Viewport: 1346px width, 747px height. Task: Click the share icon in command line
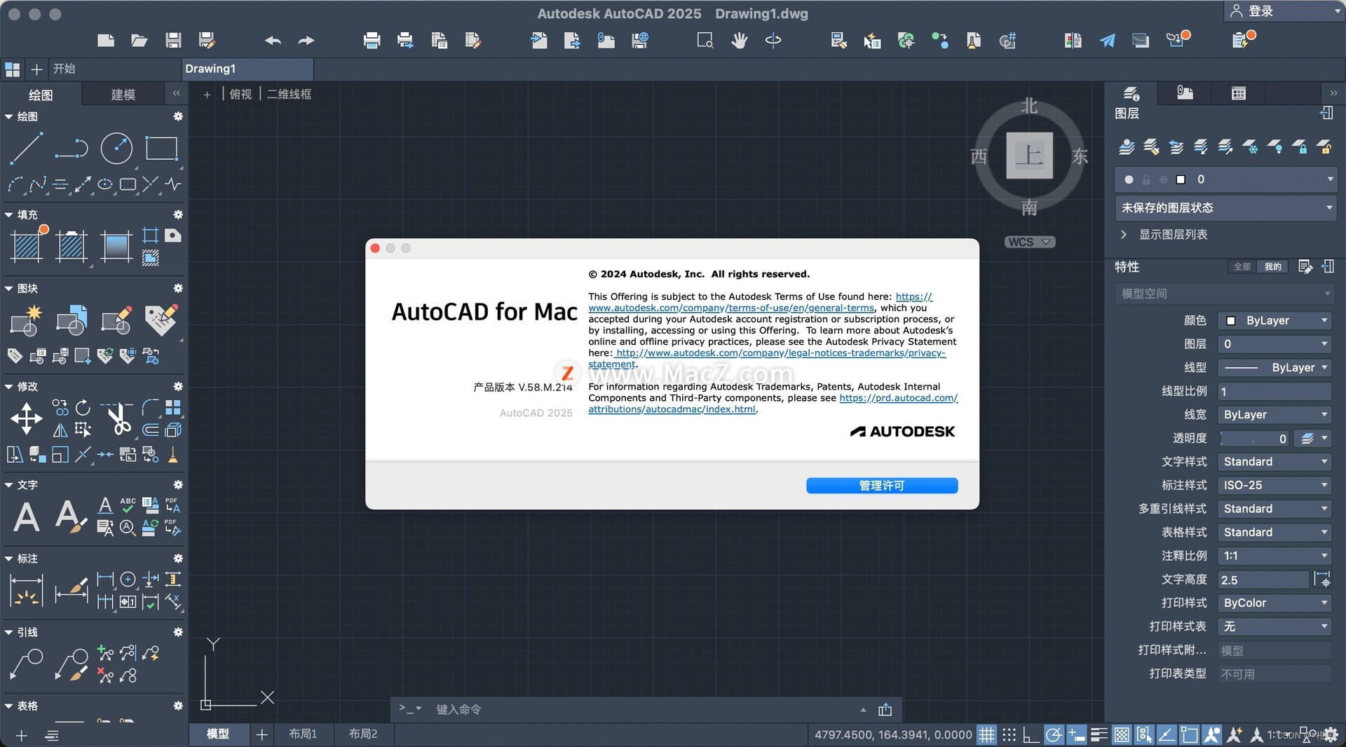click(x=885, y=709)
